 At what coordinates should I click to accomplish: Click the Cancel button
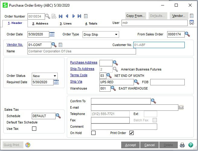(150, 145)
